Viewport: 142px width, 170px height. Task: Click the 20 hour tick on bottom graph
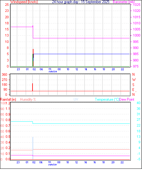coord(113,162)
